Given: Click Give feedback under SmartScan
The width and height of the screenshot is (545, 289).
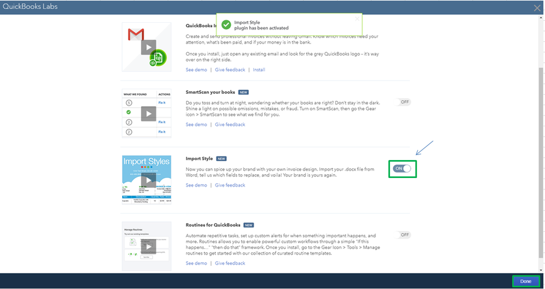Looking at the screenshot, I should click(230, 125).
